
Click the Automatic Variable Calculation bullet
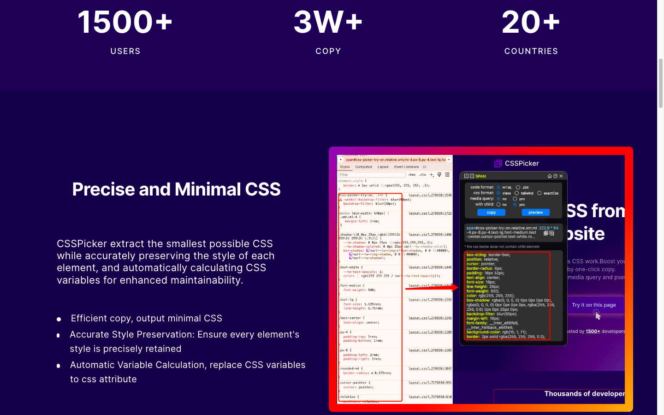click(x=187, y=372)
